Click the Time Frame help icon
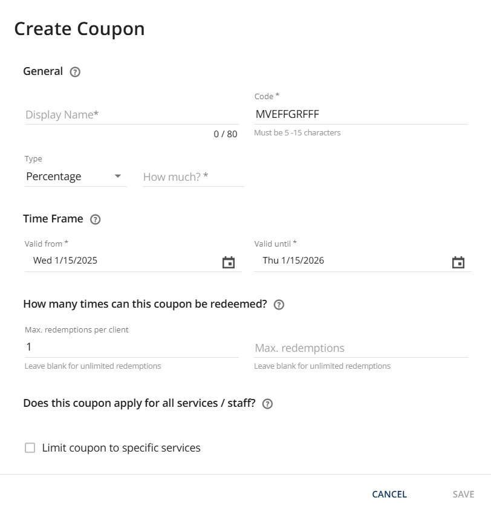 point(95,219)
